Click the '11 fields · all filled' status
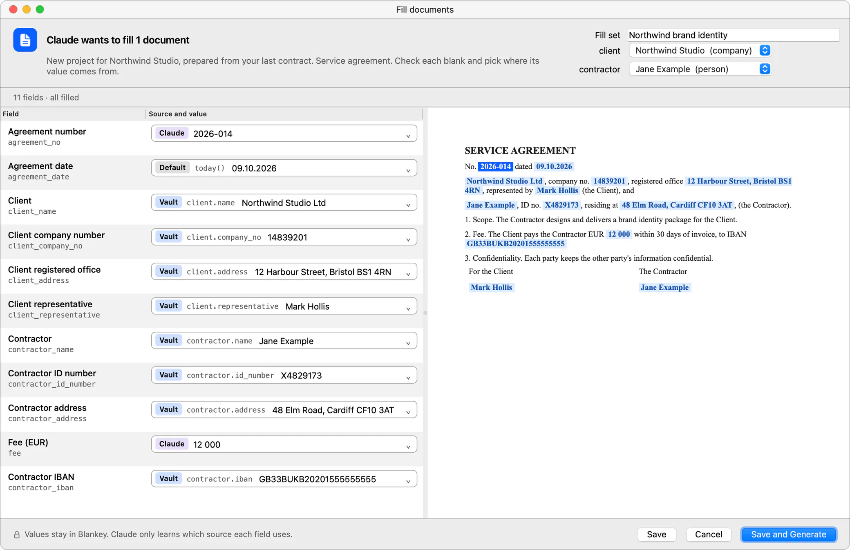 (46, 98)
